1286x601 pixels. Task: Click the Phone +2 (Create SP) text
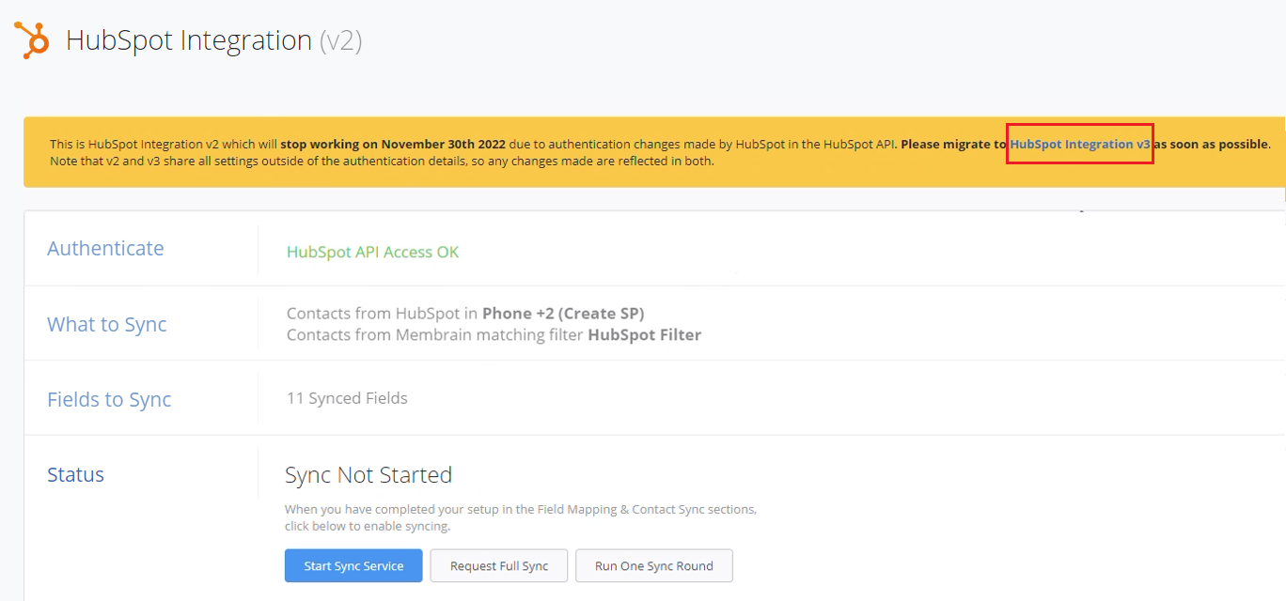tap(563, 314)
